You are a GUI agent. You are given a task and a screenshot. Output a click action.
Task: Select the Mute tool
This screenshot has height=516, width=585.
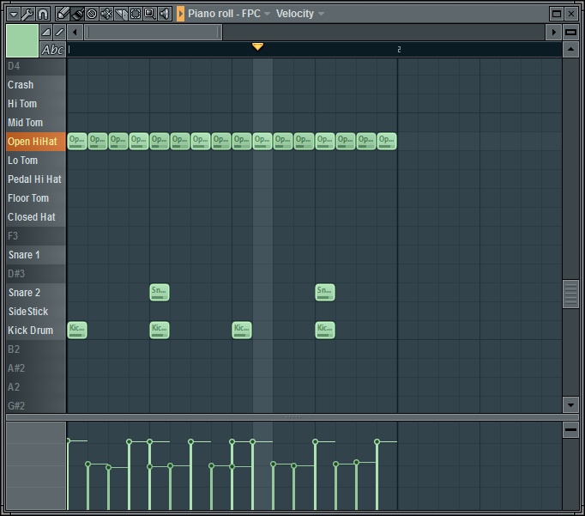coord(106,15)
